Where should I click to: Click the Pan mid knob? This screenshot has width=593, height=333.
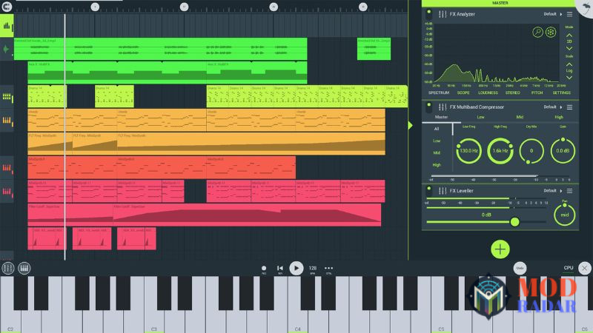tap(564, 215)
